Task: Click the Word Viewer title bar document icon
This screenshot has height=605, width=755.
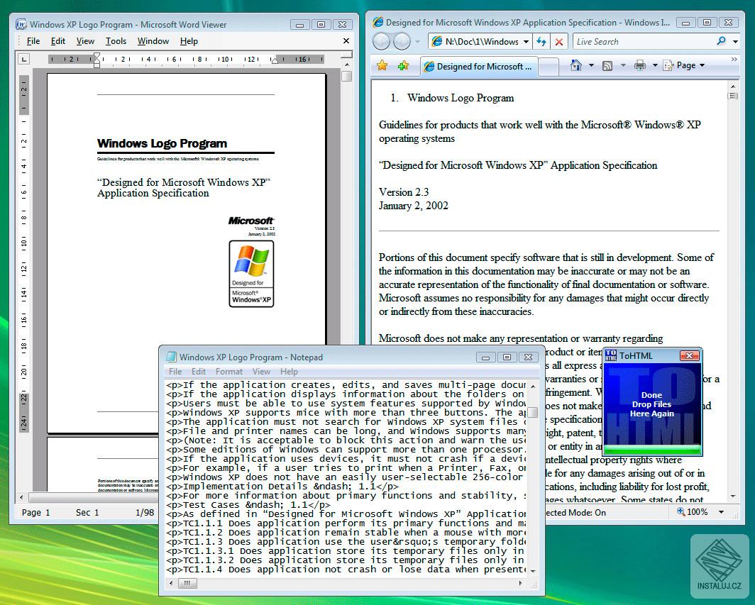Action: pyautogui.click(x=21, y=24)
